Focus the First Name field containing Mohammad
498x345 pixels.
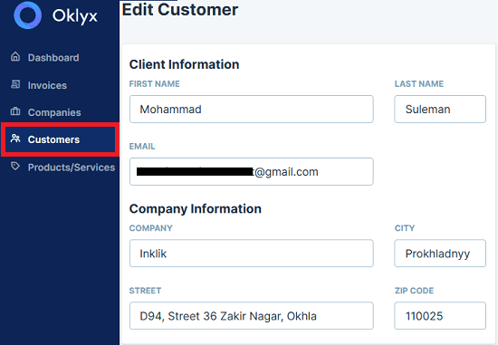pyautogui.click(x=251, y=109)
